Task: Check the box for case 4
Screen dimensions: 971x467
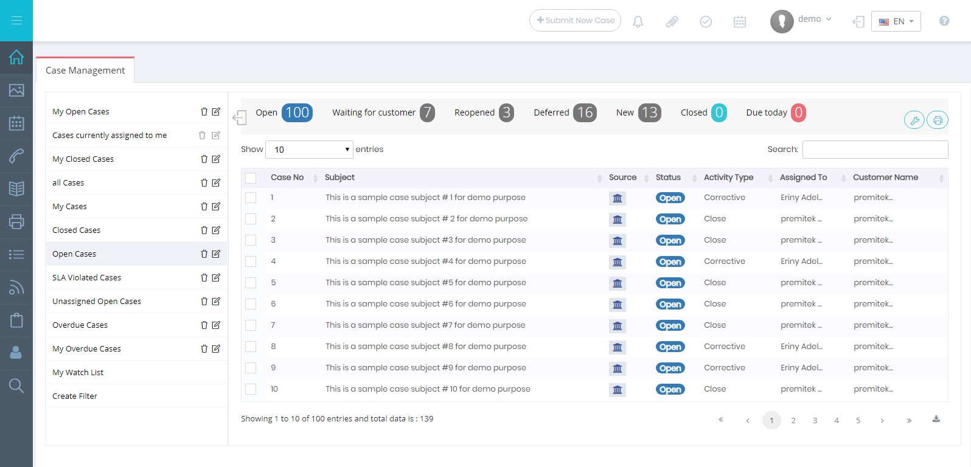Action: pyautogui.click(x=251, y=261)
